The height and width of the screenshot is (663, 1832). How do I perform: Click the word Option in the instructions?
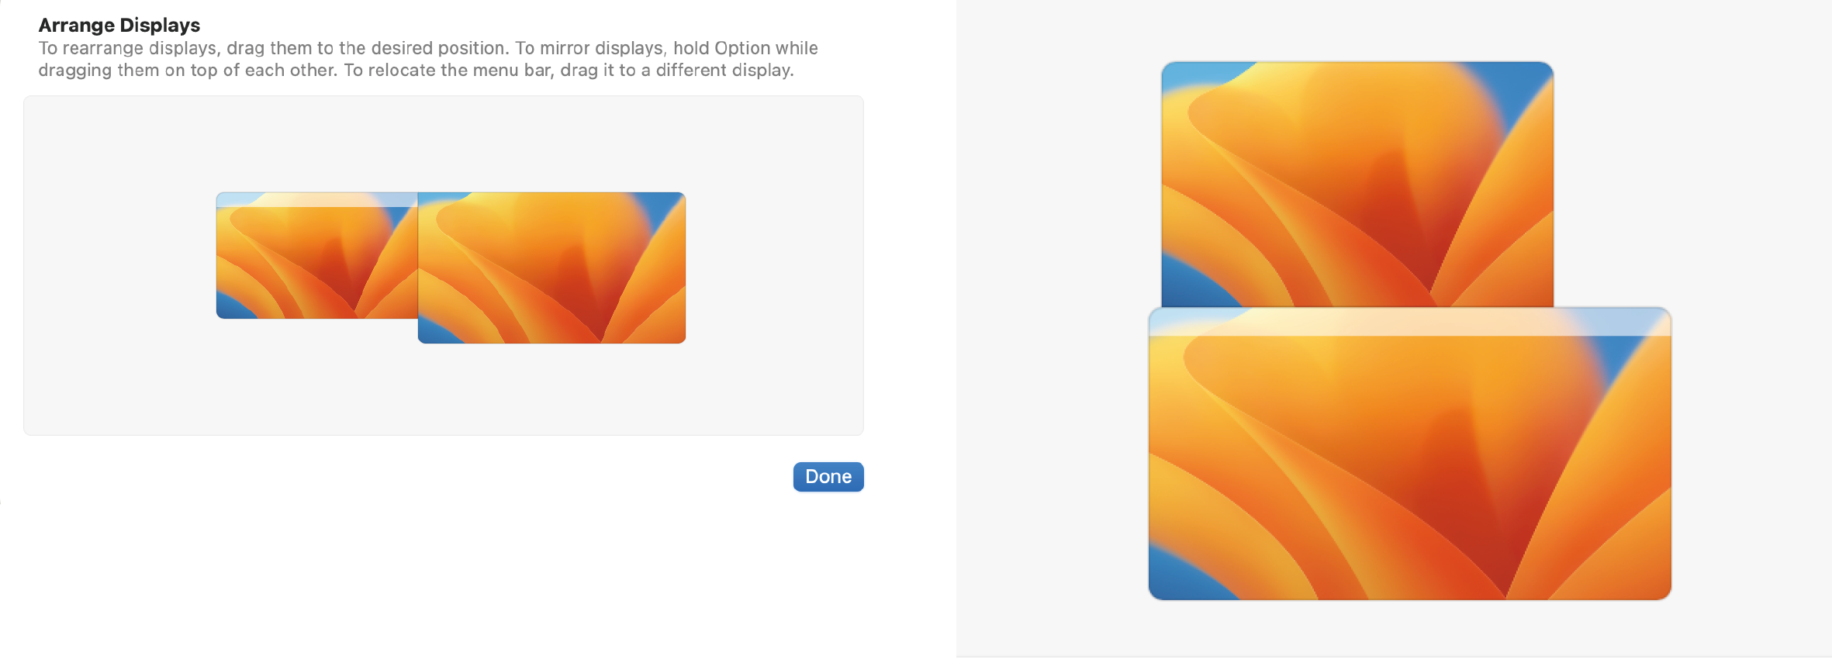point(742,48)
